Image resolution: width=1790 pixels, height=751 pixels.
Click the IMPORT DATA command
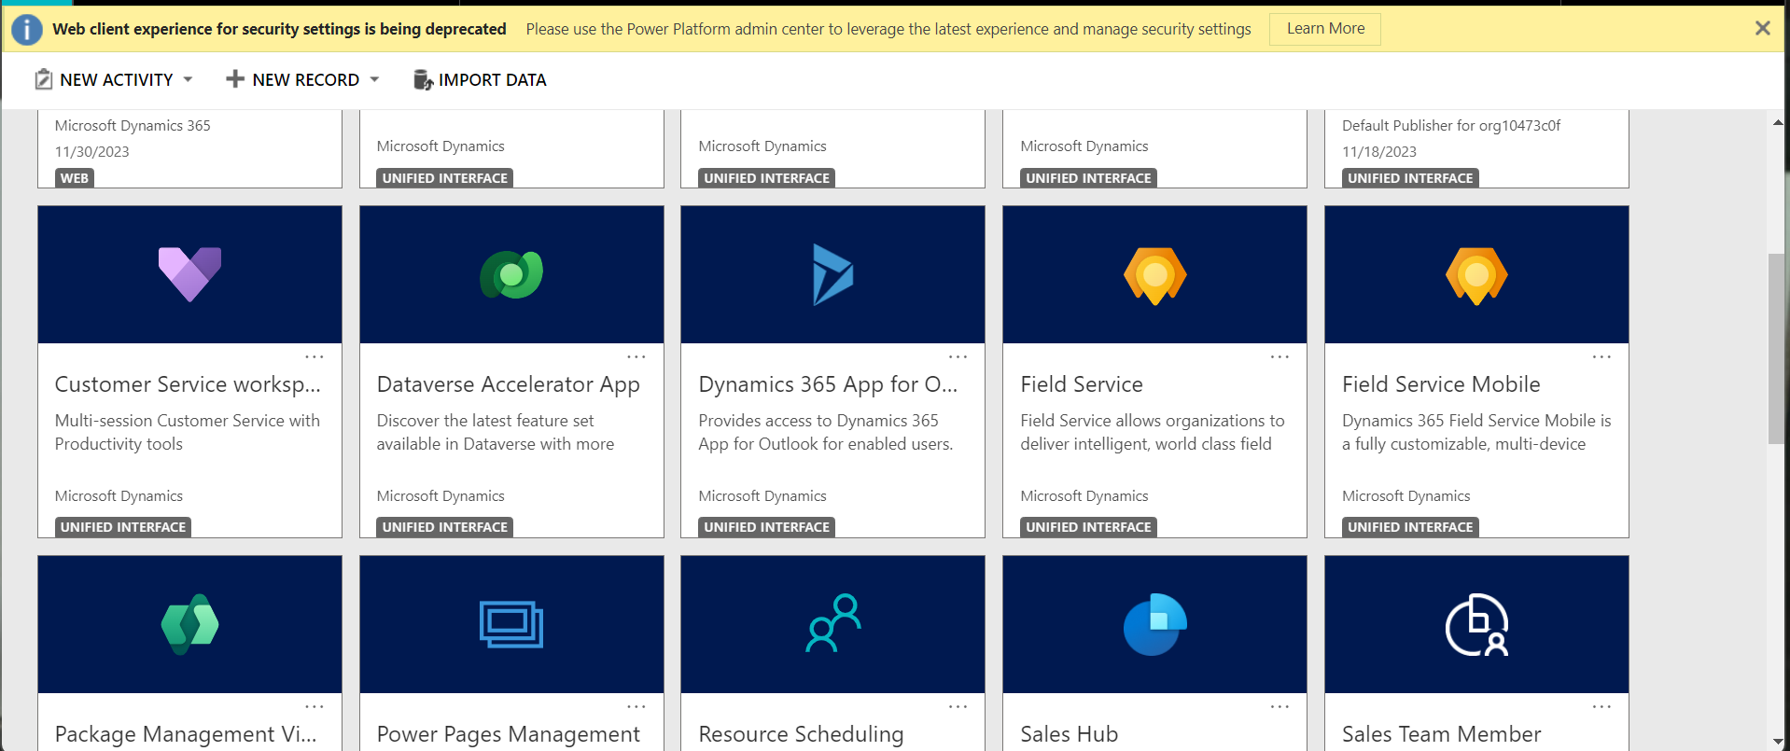coord(493,80)
